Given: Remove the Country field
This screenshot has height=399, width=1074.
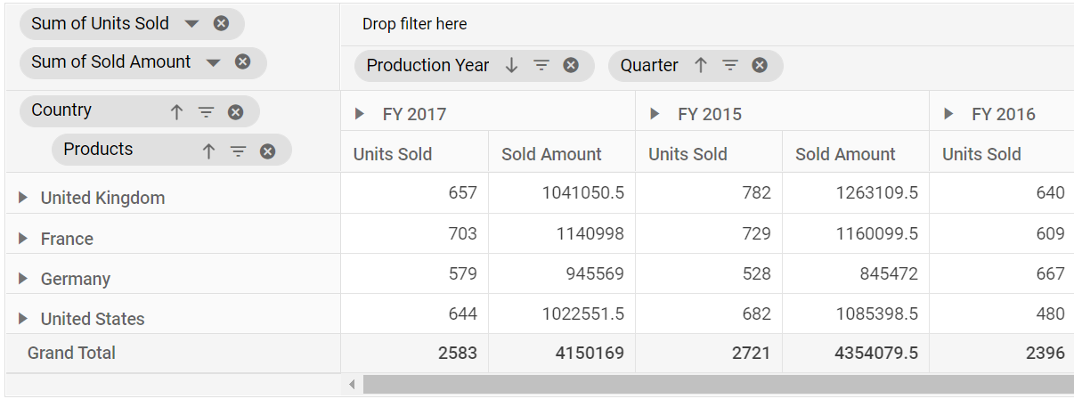Looking at the screenshot, I should click(235, 112).
